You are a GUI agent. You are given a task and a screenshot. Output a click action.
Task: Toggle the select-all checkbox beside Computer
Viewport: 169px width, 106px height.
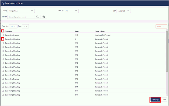pyautogui.click(x=3, y=31)
